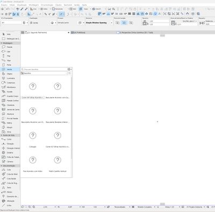
Task: Select the Cota de Ângulo angle dimension tool
Action: (10, 183)
